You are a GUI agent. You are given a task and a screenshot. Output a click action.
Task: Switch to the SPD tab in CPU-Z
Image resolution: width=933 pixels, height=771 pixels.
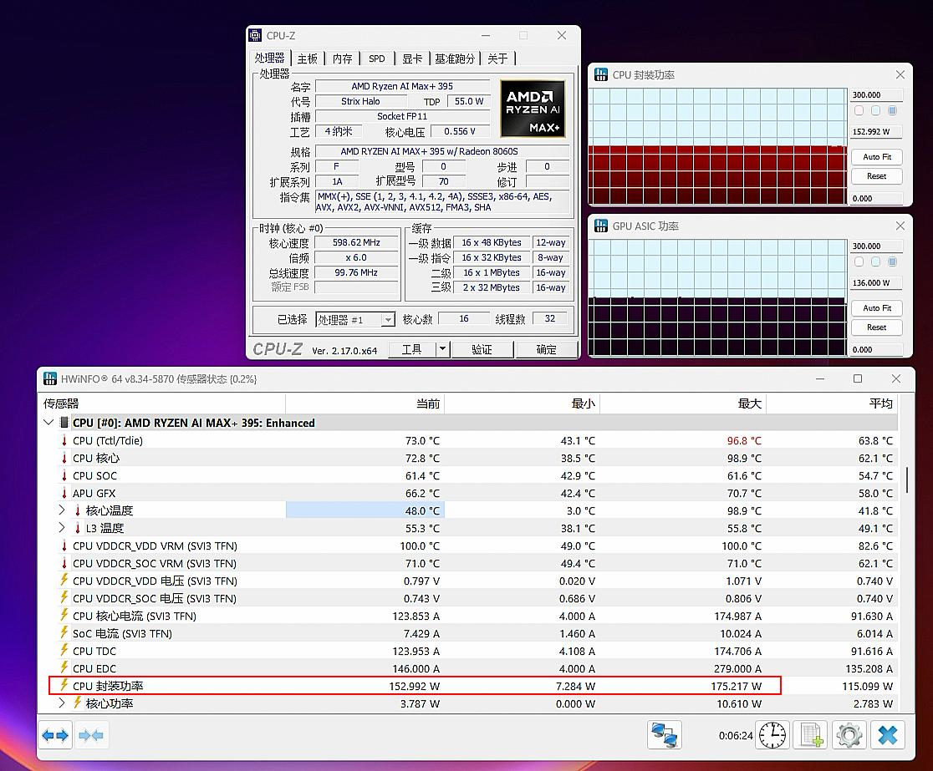(376, 58)
